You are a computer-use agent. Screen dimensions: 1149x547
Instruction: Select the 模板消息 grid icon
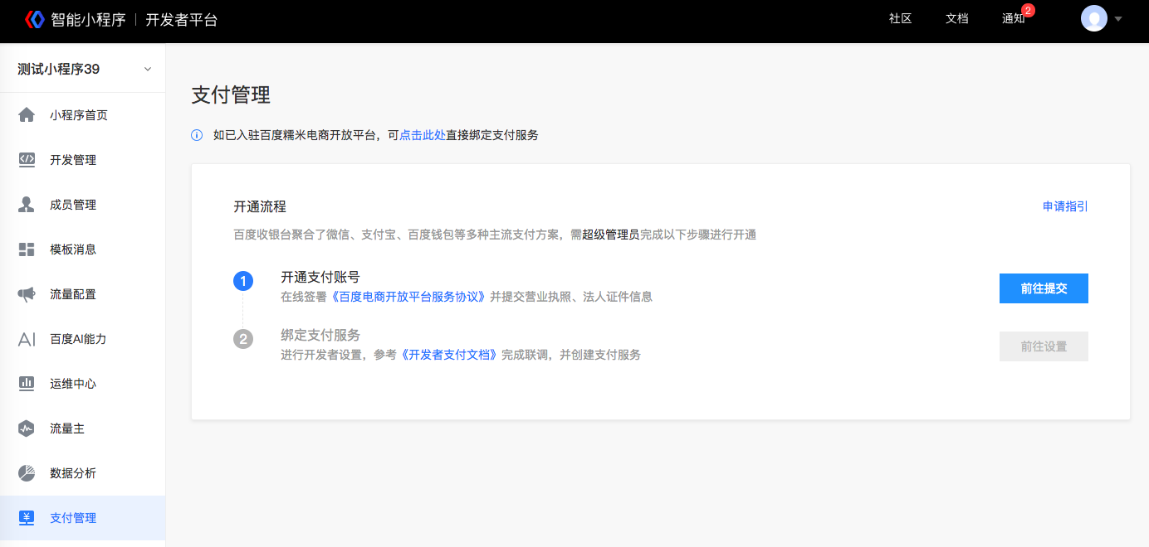[26, 249]
